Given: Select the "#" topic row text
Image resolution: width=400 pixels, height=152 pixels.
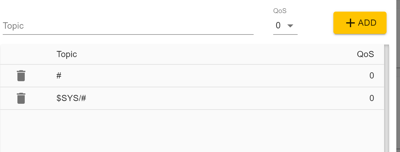Looking at the screenshot, I should pos(59,76).
